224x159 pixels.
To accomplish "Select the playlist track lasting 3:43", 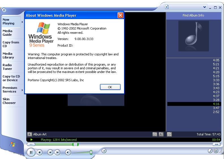I will tap(194, 88).
